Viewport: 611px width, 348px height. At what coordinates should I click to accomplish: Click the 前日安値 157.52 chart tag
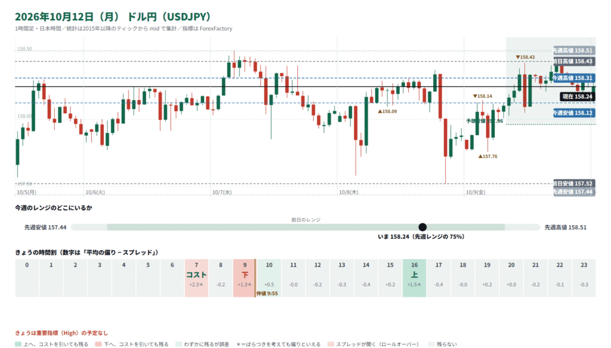(x=573, y=184)
